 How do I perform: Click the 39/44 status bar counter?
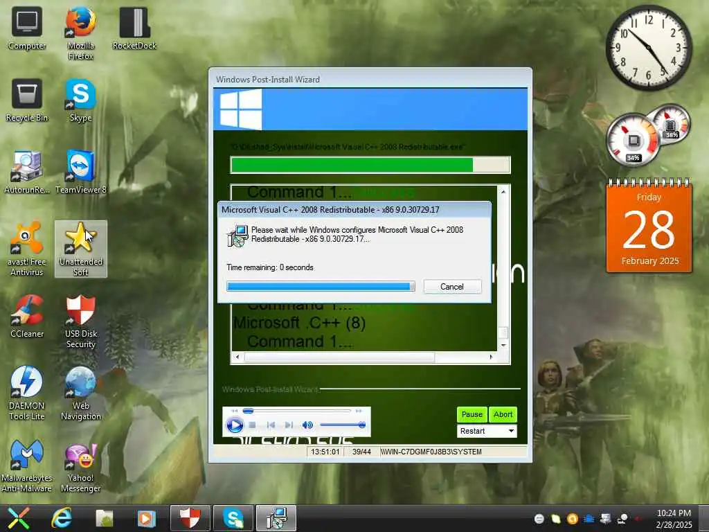click(x=361, y=452)
